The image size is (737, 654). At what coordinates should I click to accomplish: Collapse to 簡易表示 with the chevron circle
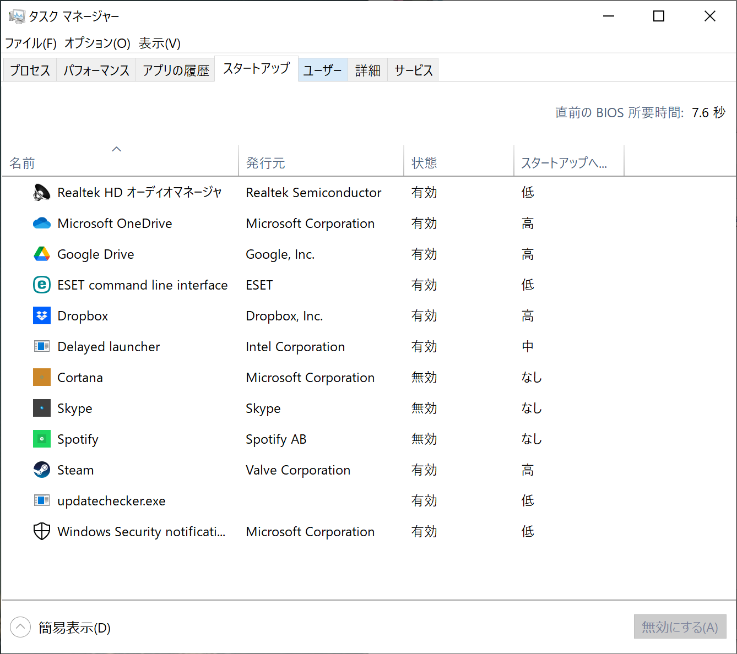pos(20,627)
